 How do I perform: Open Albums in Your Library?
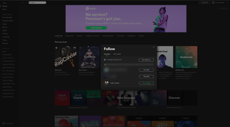[x=5, y=27]
